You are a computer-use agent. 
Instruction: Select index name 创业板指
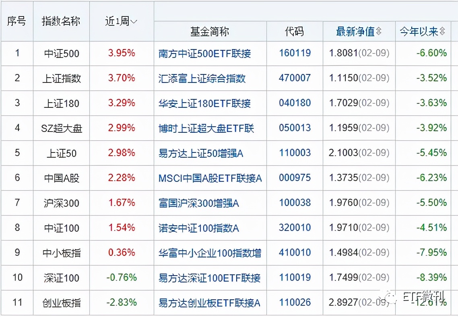[x=62, y=303]
